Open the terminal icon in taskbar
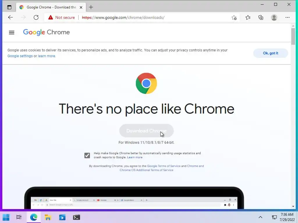298x223 pixels. point(77,217)
